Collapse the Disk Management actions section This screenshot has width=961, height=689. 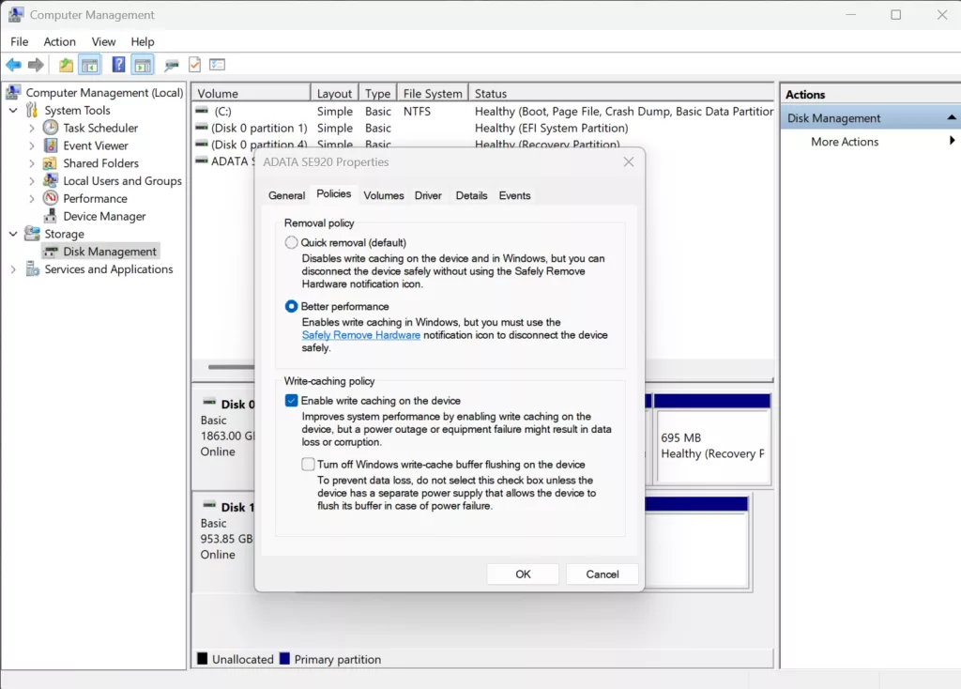pos(952,117)
